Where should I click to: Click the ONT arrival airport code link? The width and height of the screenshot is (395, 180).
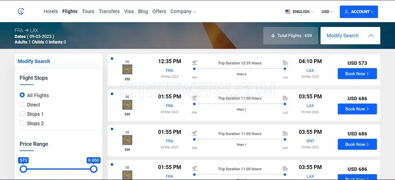(310, 141)
